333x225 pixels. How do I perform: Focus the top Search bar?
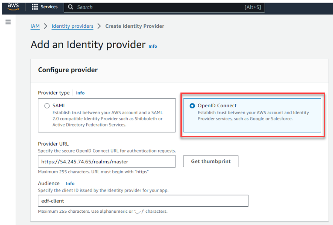tap(164, 7)
